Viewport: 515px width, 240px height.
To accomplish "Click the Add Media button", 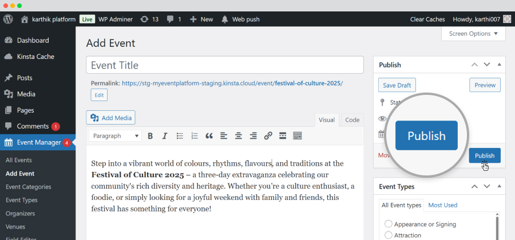I will click(x=110, y=118).
